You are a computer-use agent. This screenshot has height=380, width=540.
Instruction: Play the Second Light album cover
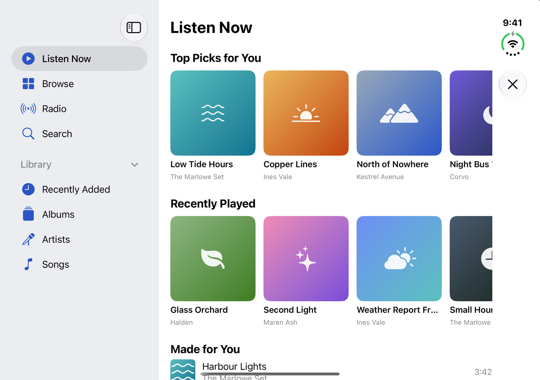click(x=306, y=259)
